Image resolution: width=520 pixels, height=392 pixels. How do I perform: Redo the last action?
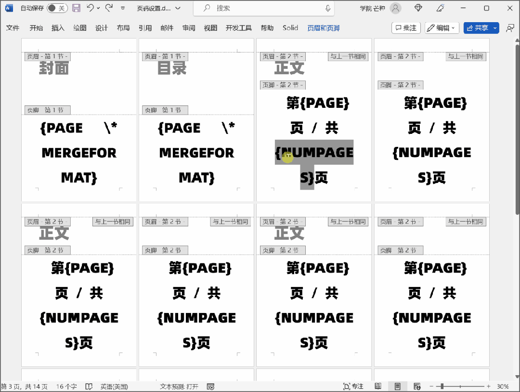[x=109, y=8]
